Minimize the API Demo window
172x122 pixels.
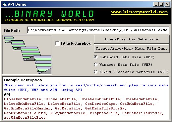click(156, 4)
